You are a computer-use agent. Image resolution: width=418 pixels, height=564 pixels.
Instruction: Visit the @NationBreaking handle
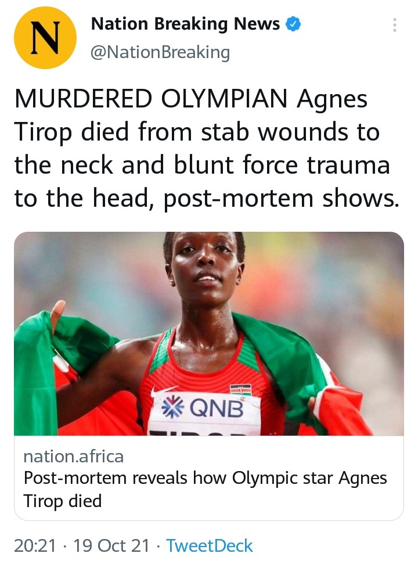coord(160,52)
